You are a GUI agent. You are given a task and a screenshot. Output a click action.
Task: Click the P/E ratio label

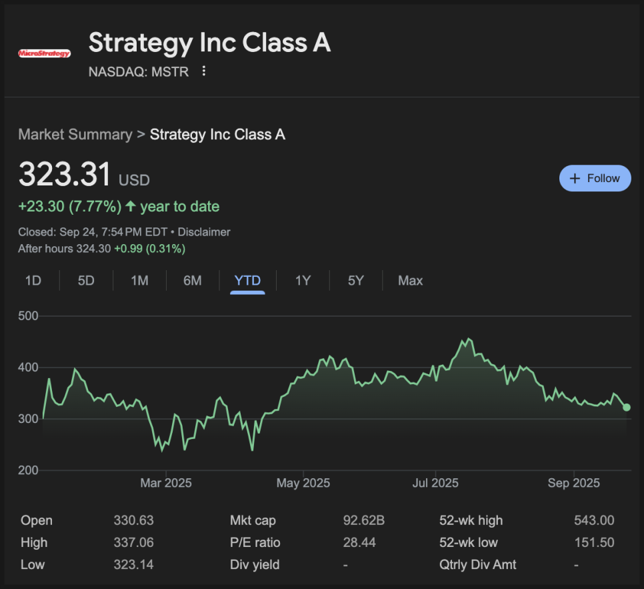pyautogui.click(x=255, y=542)
